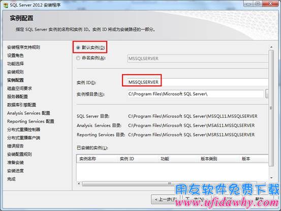Open 错误报告 step in sidebar
Image resolution: width=281 pixels, height=211 pixels.
point(15,146)
